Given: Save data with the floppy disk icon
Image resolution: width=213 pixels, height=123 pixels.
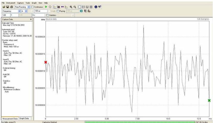Looking at the screenshot, I should click(x=8, y=7).
